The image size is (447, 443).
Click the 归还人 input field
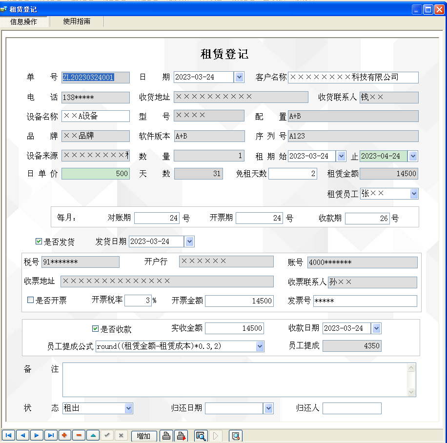pos(352,408)
